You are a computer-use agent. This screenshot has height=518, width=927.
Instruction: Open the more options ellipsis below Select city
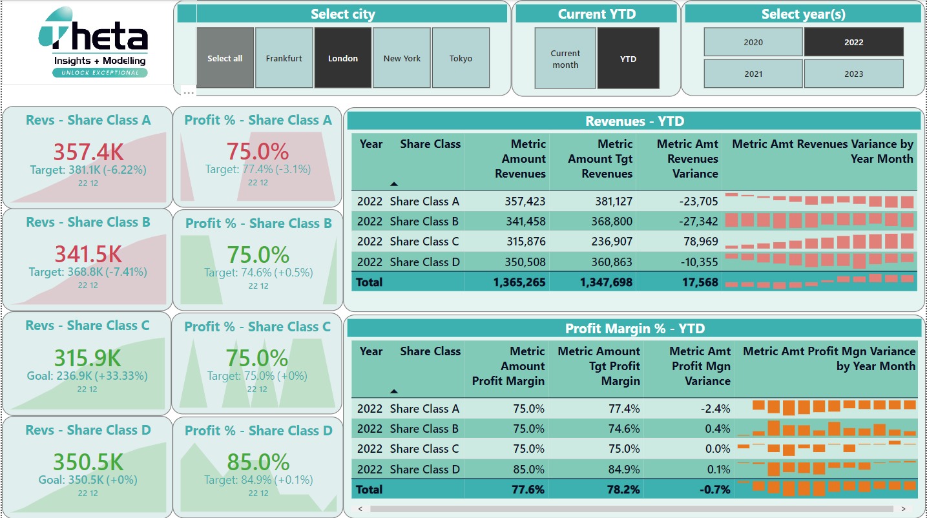(x=188, y=92)
